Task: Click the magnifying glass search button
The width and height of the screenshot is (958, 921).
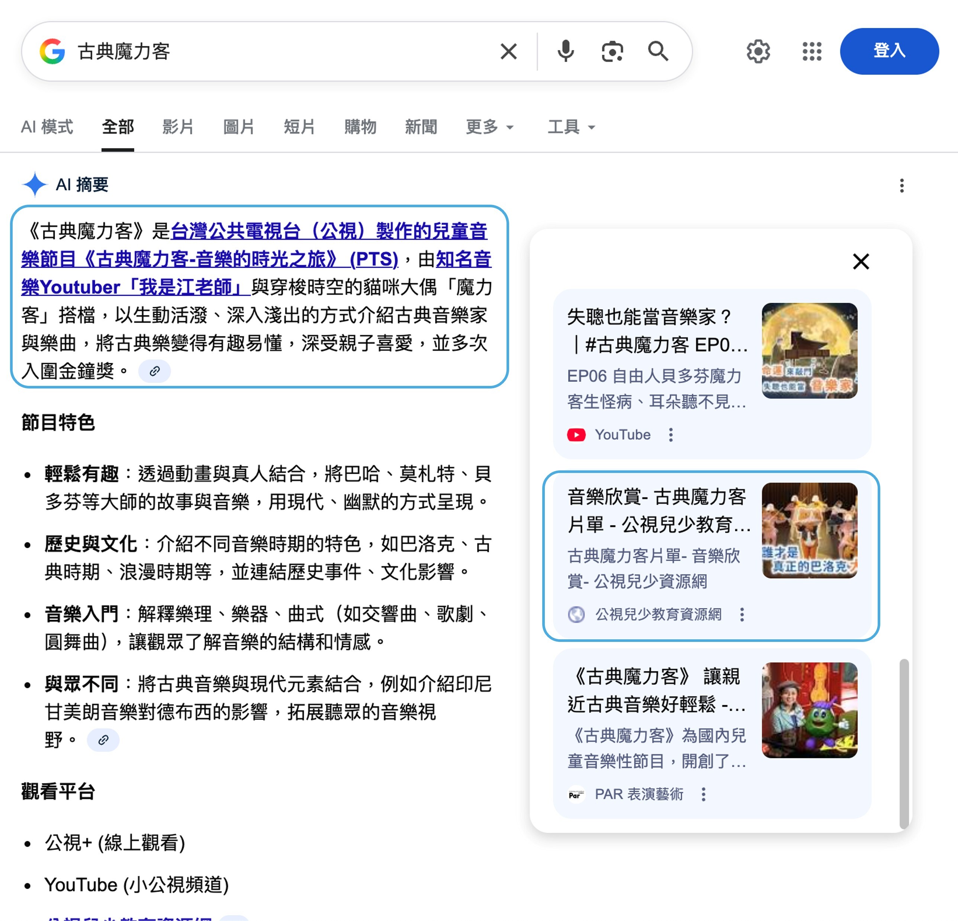Action: [658, 51]
